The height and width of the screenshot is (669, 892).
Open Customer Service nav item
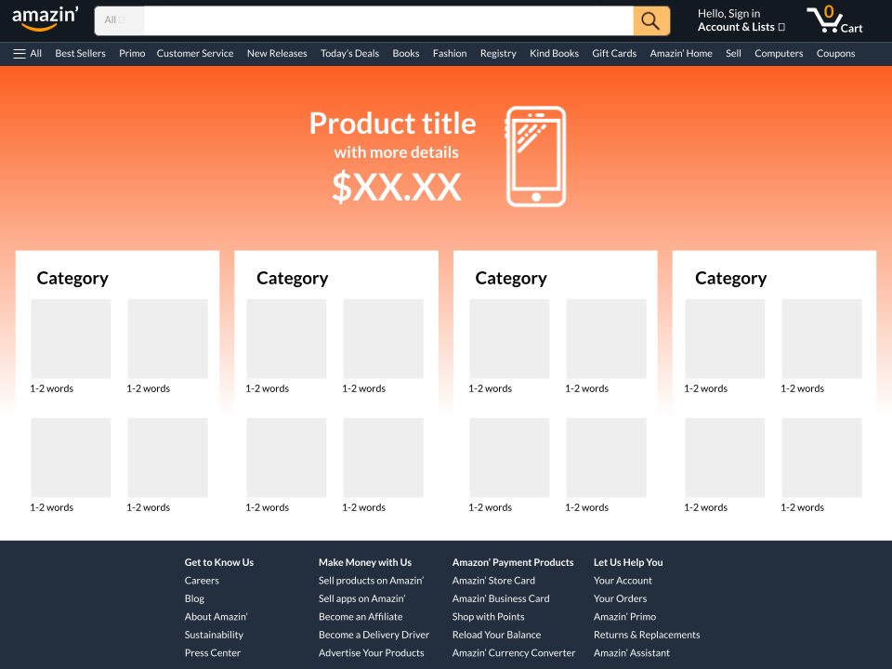pyautogui.click(x=194, y=54)
